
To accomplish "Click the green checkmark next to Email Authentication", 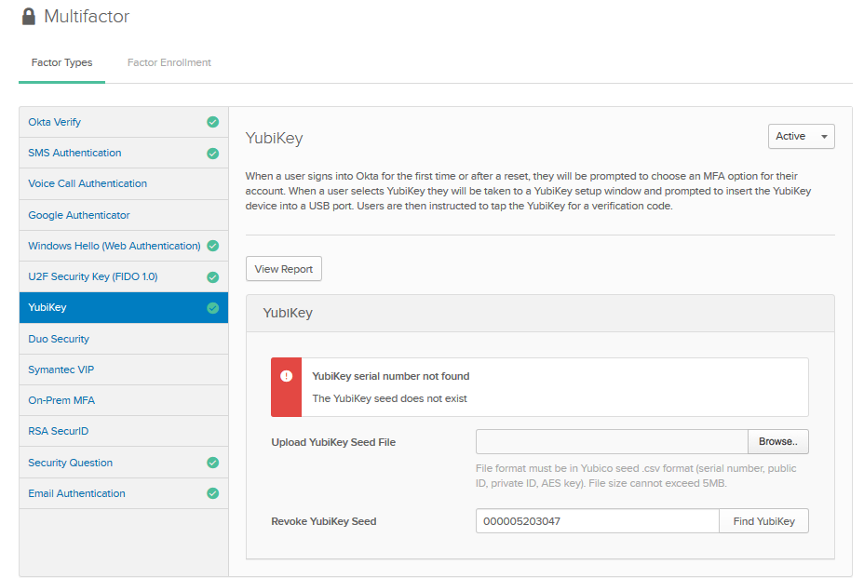I will point(212,493).
